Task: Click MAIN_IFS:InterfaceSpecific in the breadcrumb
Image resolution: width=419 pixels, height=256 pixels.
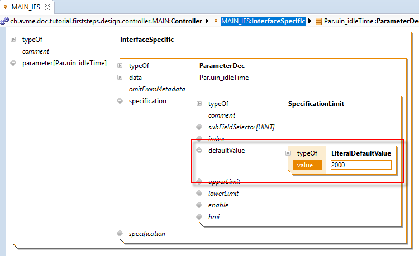Action: (x=263, y=21)
